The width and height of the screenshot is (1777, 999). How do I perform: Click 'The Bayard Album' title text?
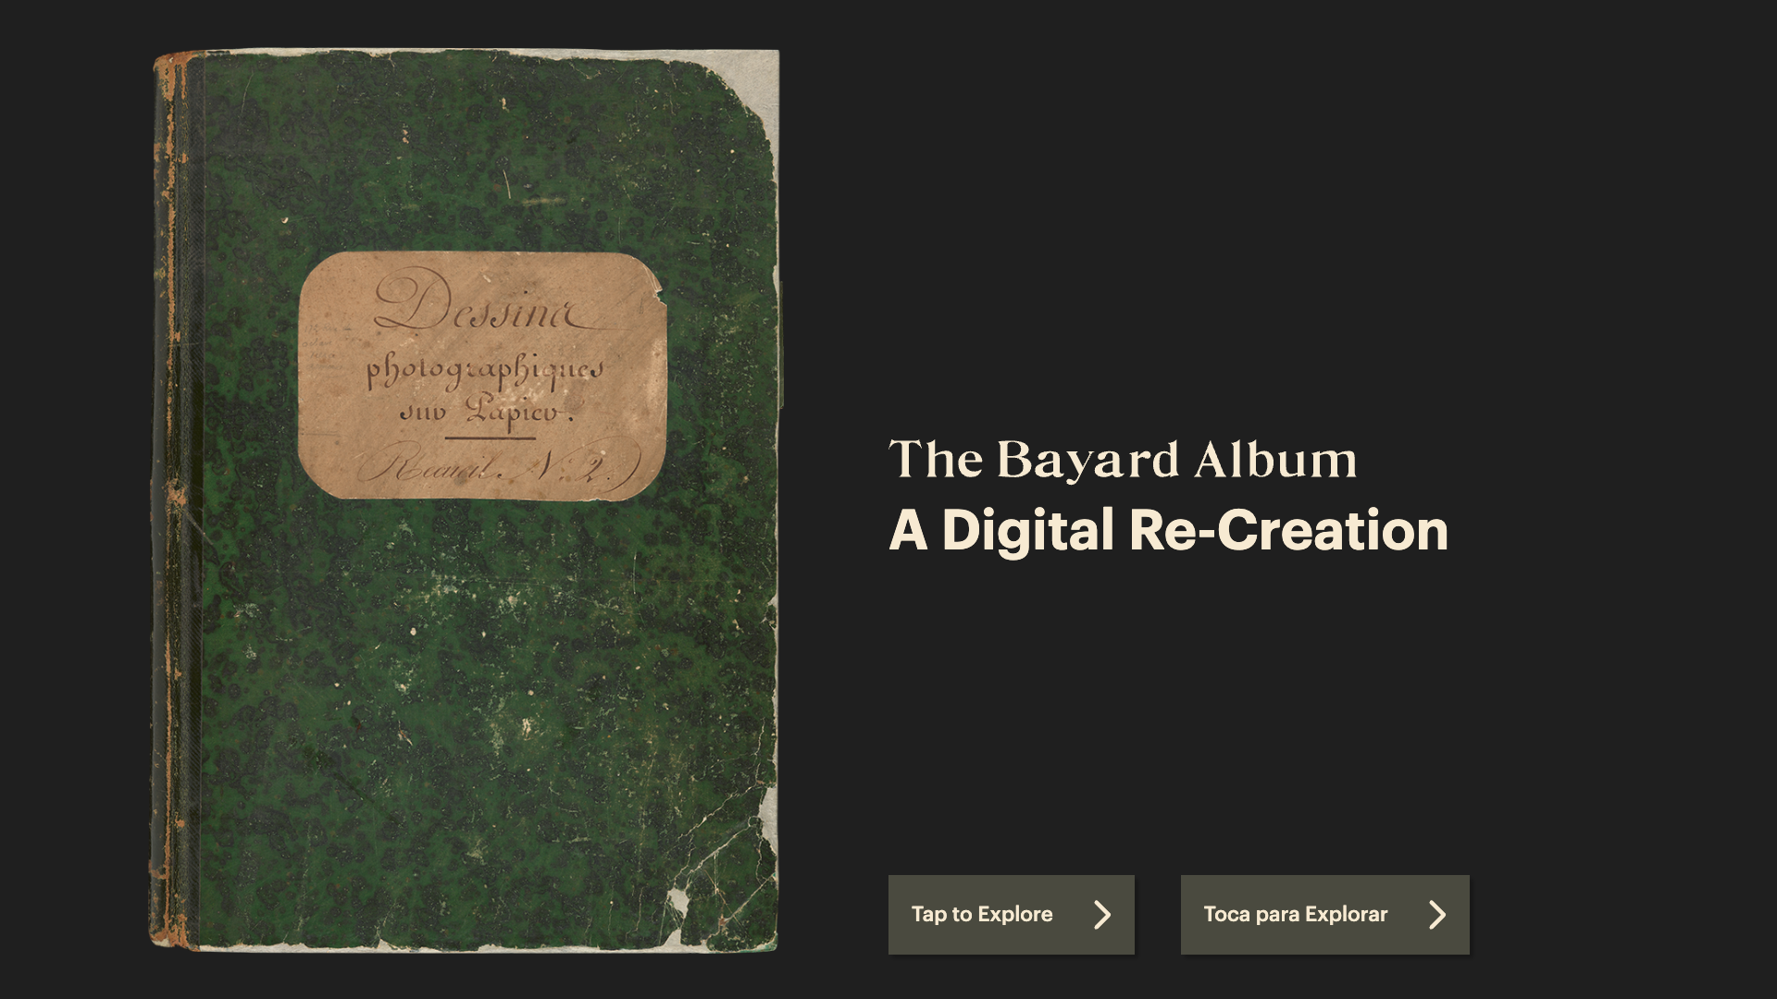click(x=1123, y=460)
